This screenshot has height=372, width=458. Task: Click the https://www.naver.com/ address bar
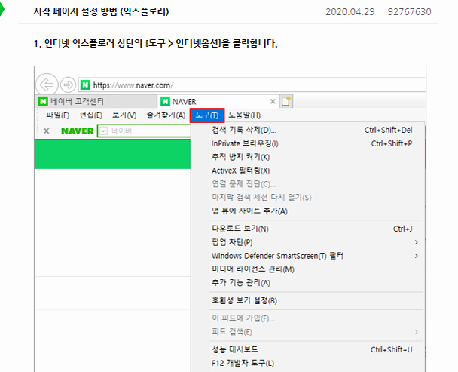click(x=252, y=85)
